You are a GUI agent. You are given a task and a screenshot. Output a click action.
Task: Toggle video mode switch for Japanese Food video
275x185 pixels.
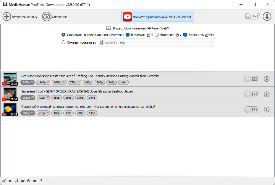(x=252, y=94)
